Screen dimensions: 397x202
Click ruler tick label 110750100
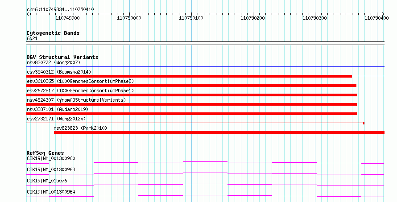pos(191,18)
